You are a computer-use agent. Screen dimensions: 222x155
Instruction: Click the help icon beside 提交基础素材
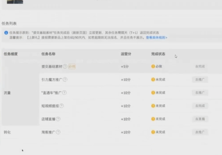coord(65,66)
